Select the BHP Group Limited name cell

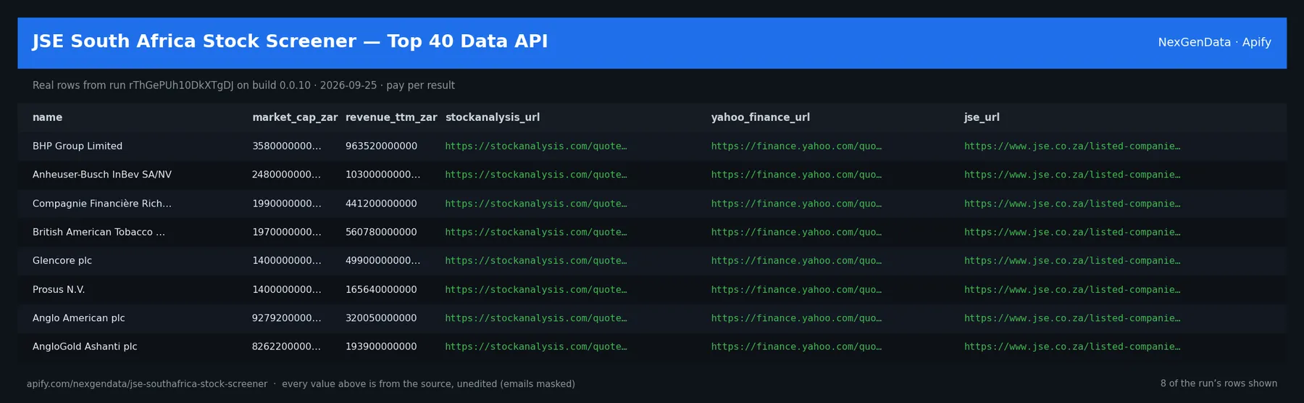coord(78,146)
